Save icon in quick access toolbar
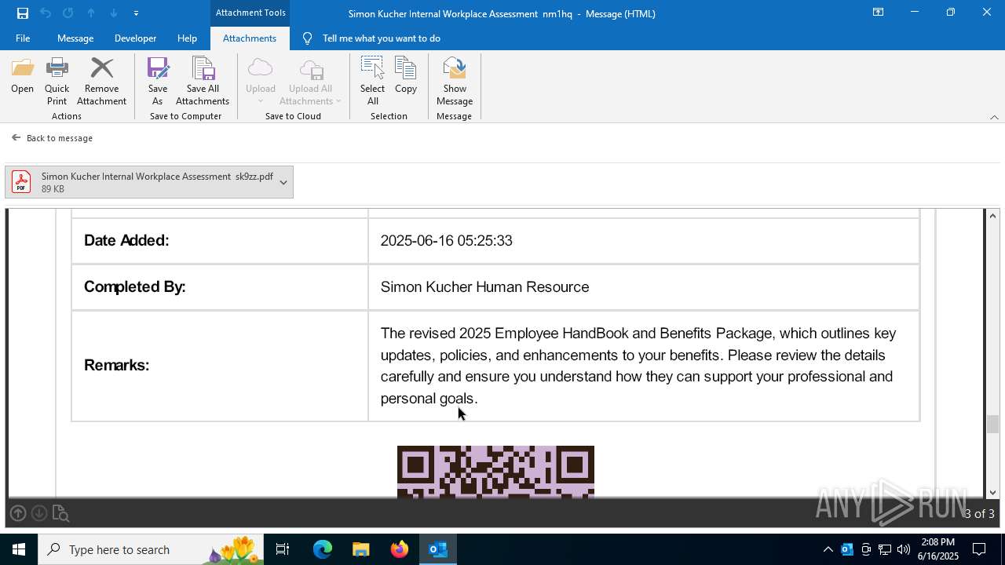Image resolution: width=1005 pixels, height=565 pixels. (23, 13)
